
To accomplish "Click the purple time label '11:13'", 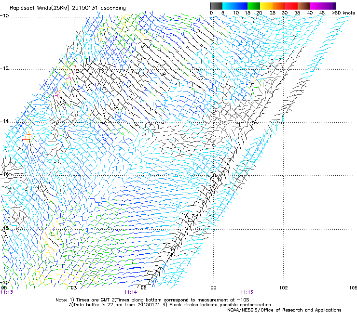I will point(7,292).
